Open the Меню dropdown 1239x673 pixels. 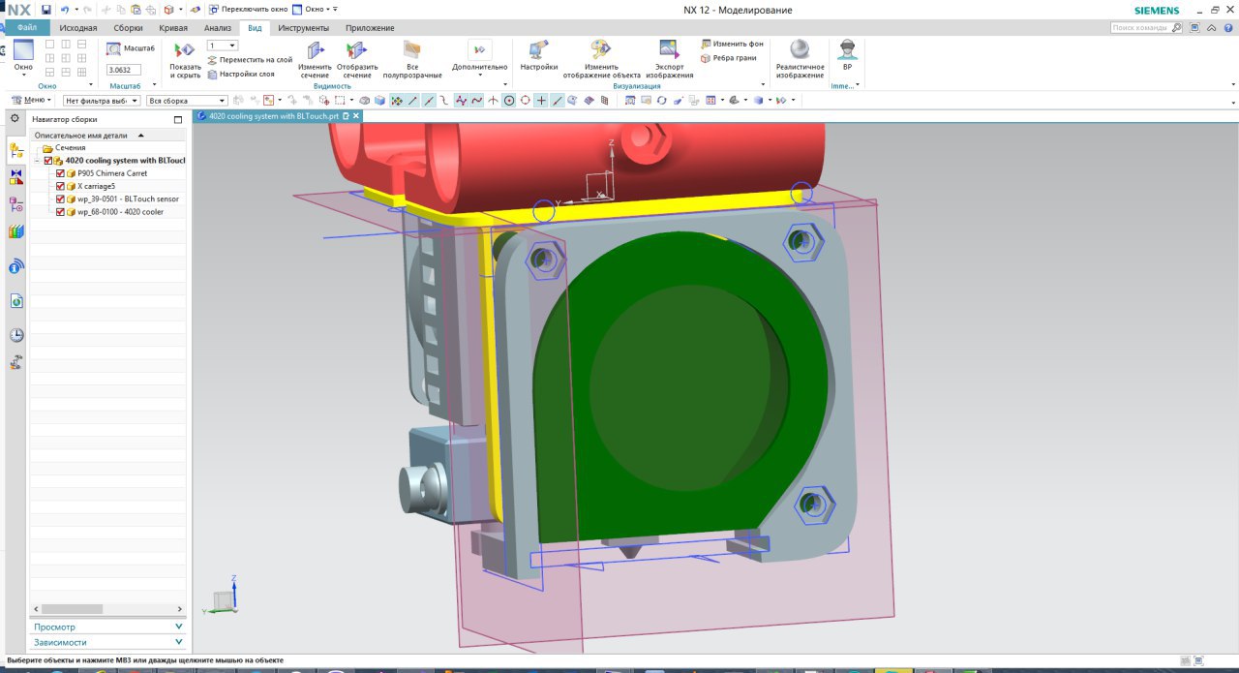(33, 100)
